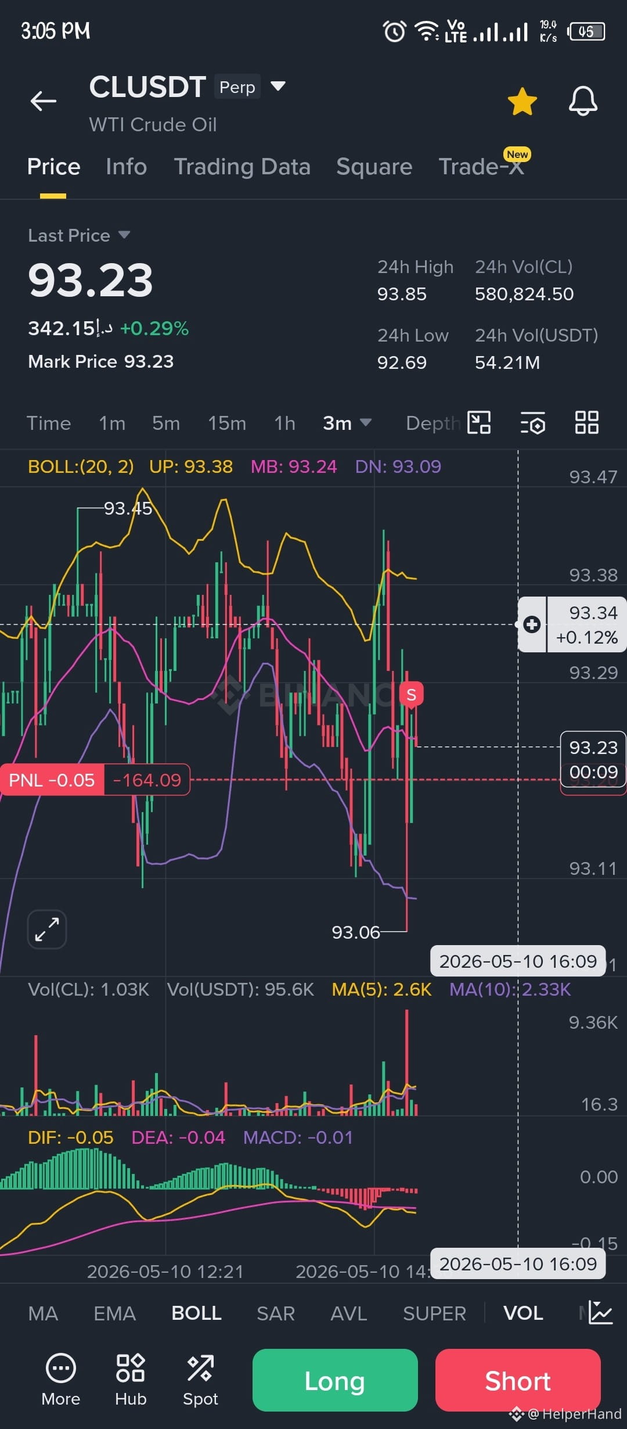Toggle the BOLL indicator

point(196,1313)
